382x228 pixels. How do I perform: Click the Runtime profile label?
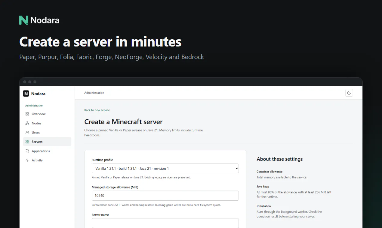pos(102,160)
